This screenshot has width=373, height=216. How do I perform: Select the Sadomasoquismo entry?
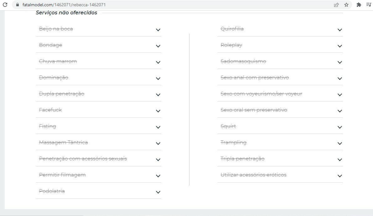point(243,61)
